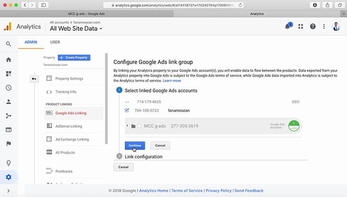The height and width of the screenshot is (197, 347).
Task: Follow the Learn more link
Action: [x=172, y=81]
